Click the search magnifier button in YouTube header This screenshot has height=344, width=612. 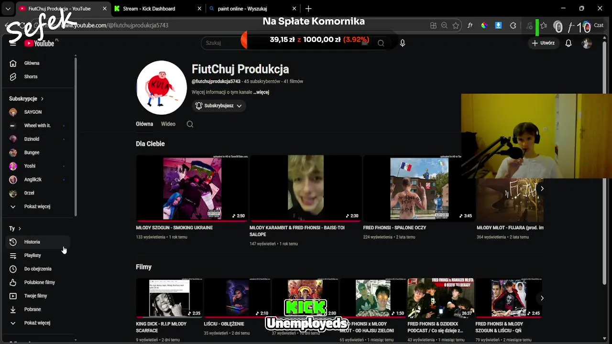tap(381, 43)
